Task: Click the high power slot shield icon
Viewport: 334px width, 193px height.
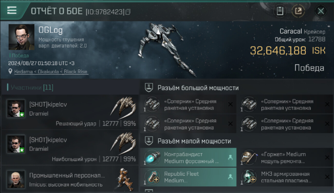Action: (x=149, y=88)
